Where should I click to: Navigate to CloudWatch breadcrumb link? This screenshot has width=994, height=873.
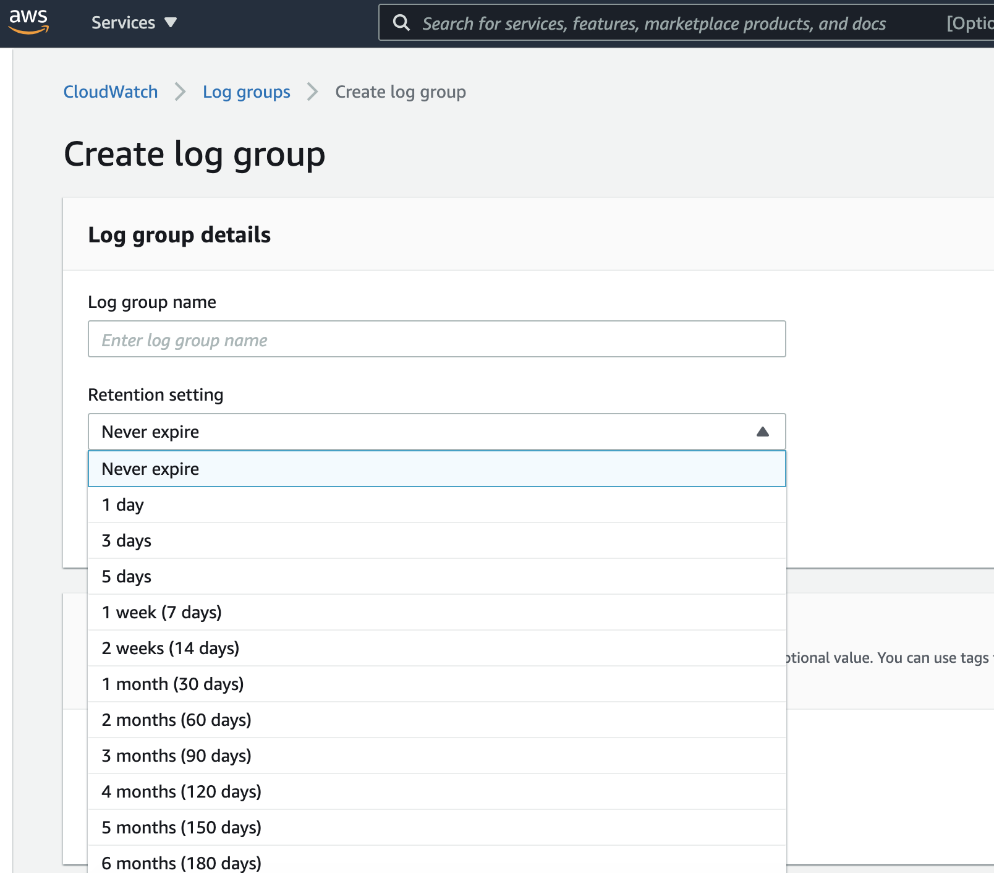[x=110, y=92]
